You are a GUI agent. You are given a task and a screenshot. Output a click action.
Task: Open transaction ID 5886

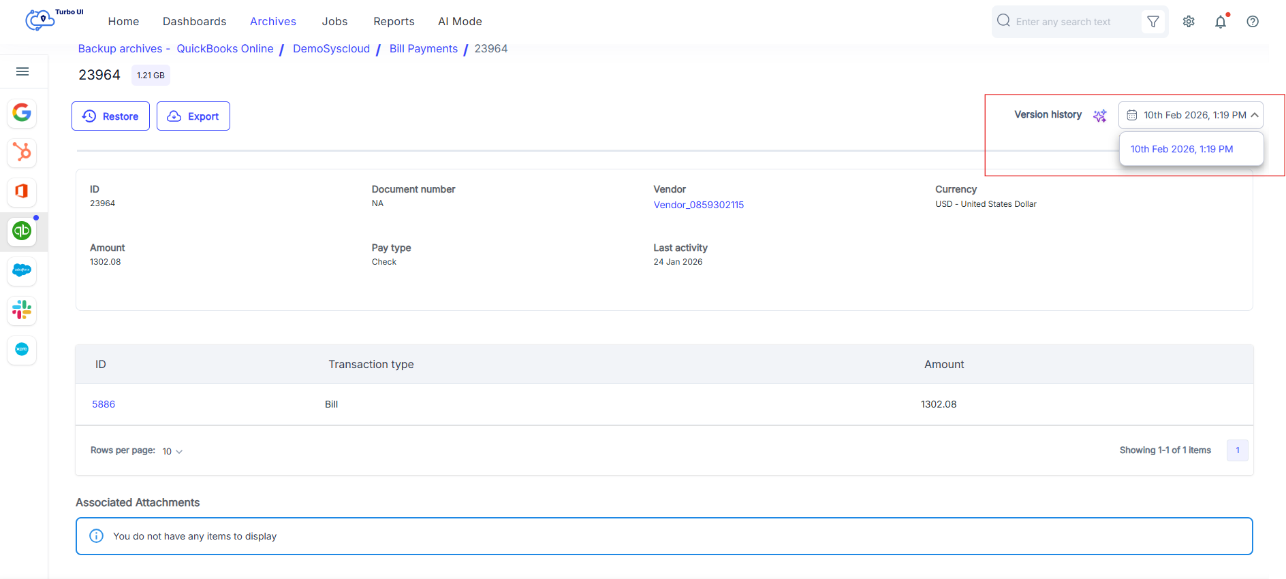(104, 404)
